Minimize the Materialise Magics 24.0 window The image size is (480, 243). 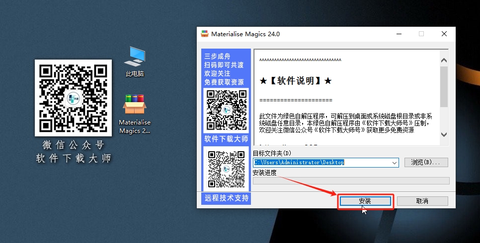(x=399, y=34)
